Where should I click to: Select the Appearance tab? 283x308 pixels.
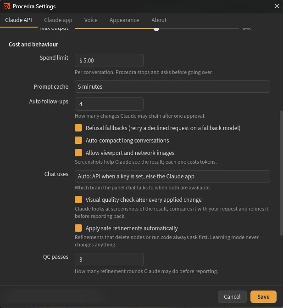tap(124, 20)
